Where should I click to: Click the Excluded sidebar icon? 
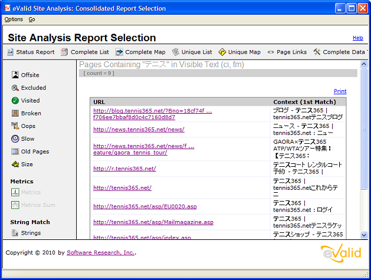point(15,88)
